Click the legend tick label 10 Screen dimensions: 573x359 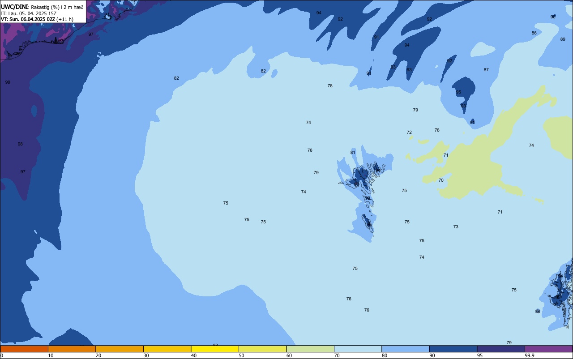[x=51, y=355]
